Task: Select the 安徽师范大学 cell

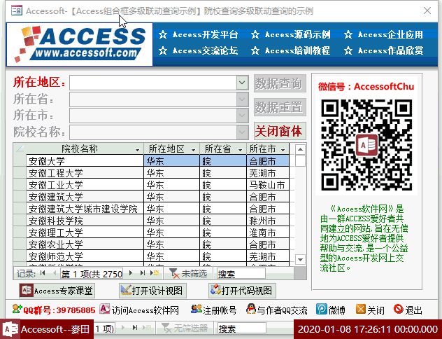Action: click(x=85, y=256)
